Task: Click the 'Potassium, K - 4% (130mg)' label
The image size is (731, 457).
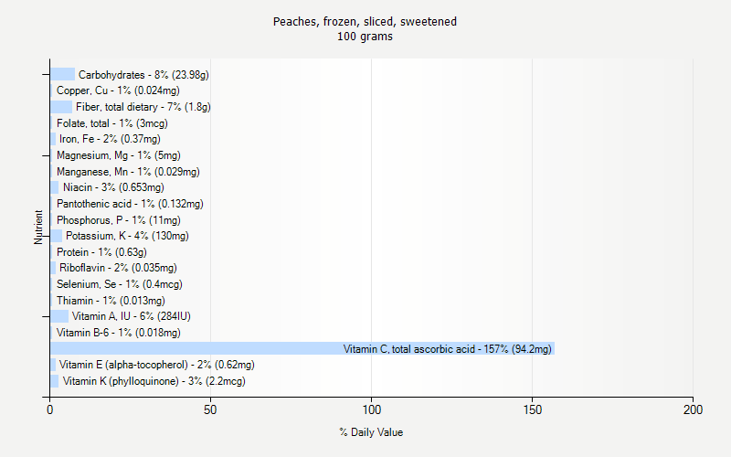Action: point(127,236)
